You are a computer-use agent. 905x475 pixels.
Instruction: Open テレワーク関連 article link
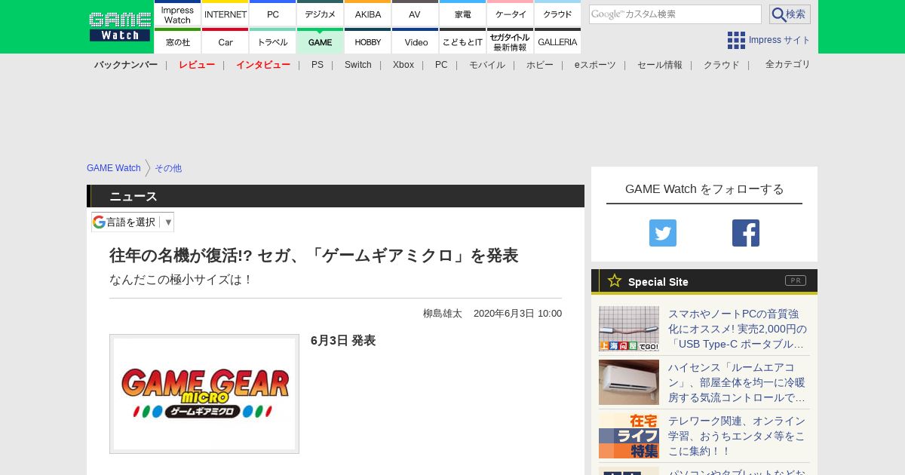738,436
